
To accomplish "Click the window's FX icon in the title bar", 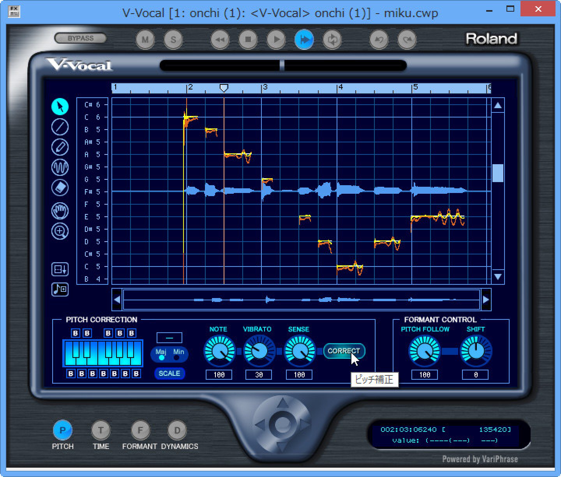I will (14, 11).
